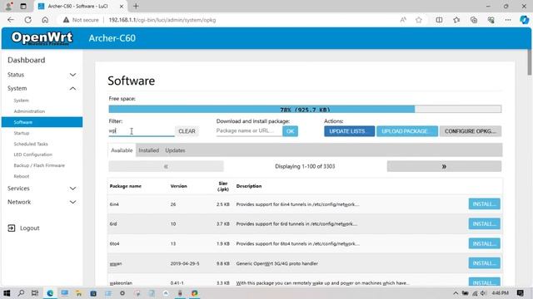Viewport: 533px width, 299px height.
Task: Open Backup / Flash Firmware page
Action: pyautogui.click(x=39, y=165)
